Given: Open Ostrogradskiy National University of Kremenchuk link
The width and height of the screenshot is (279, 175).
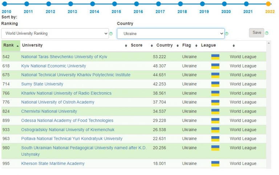Looking at the screenshot, I should [x=68, y=130].
